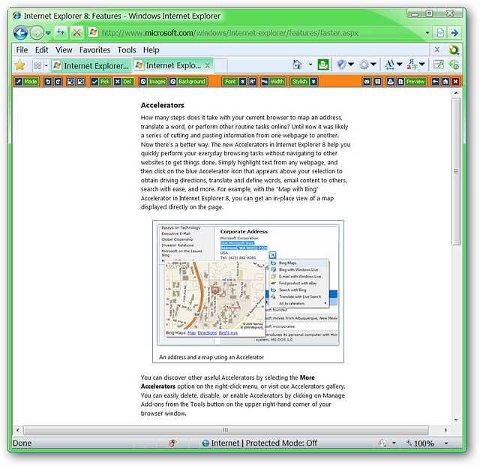Close the orange toolbar with red X

point(455,82)
